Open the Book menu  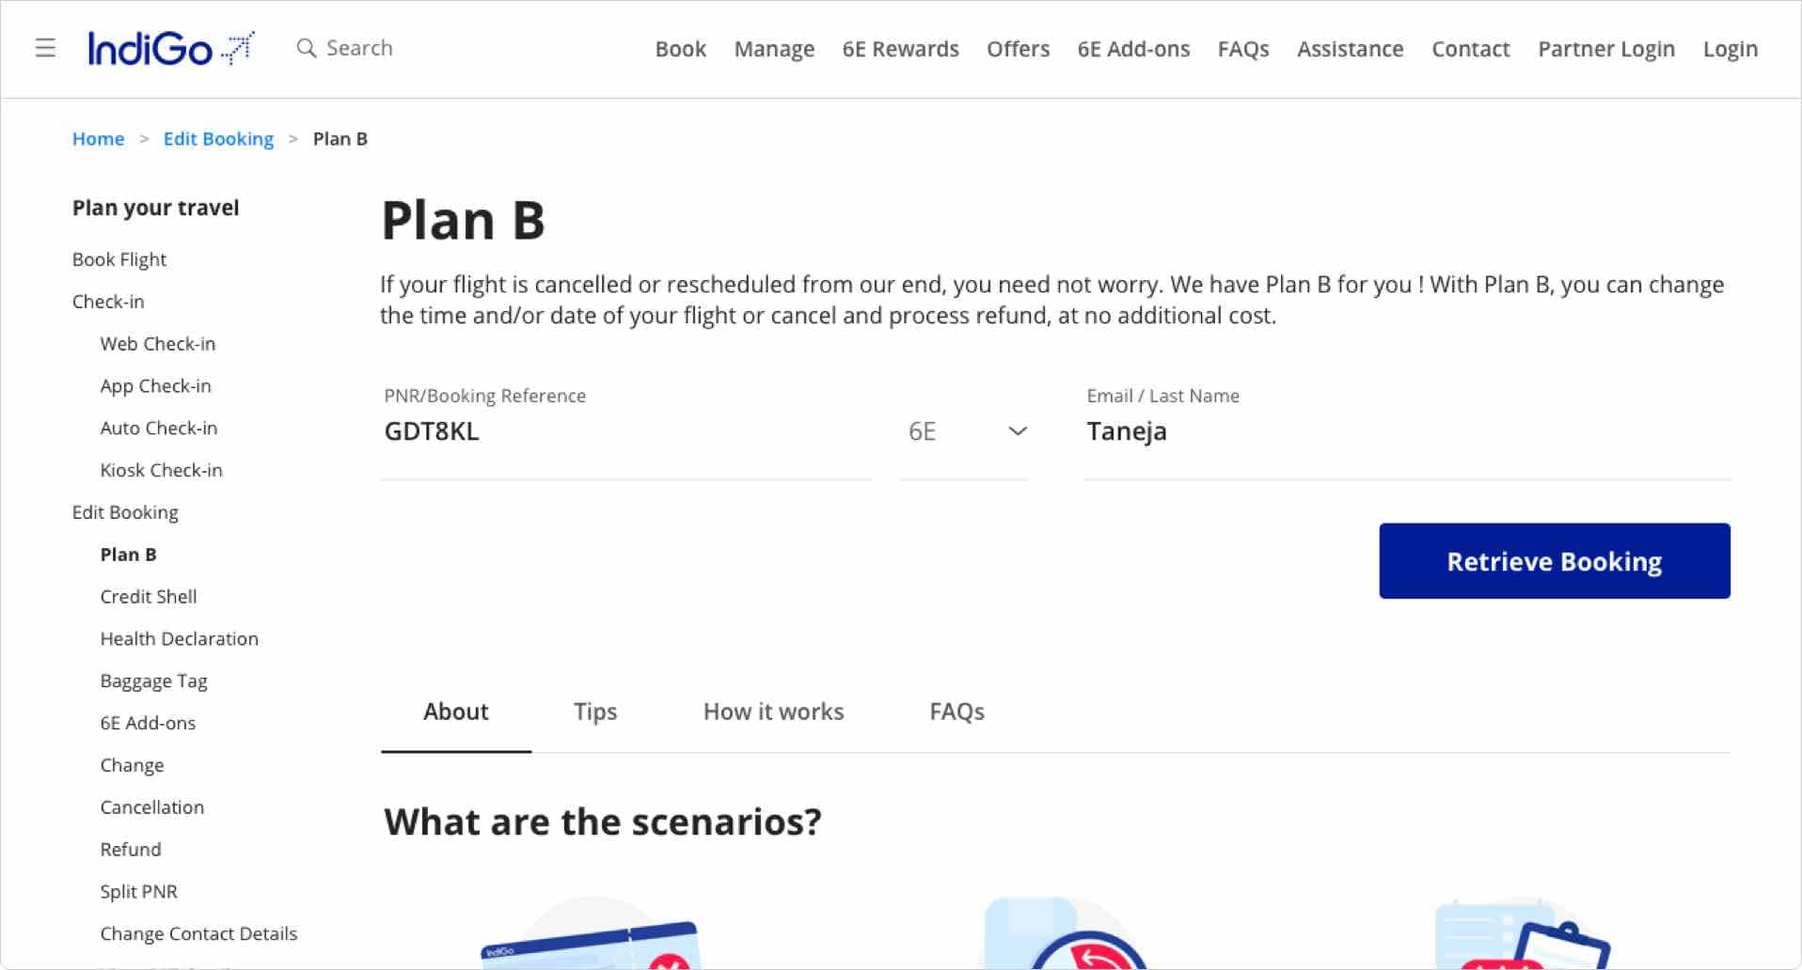pyautogui.click(x=680, y=49)
